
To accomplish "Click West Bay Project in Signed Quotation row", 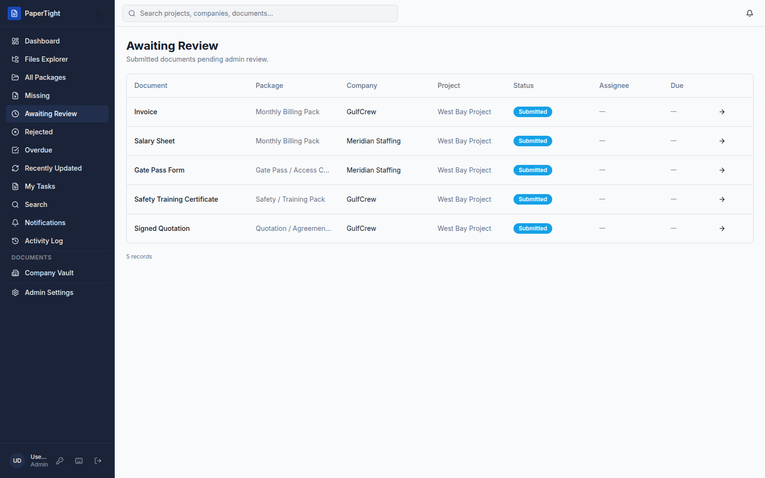I will pos(464,228).
